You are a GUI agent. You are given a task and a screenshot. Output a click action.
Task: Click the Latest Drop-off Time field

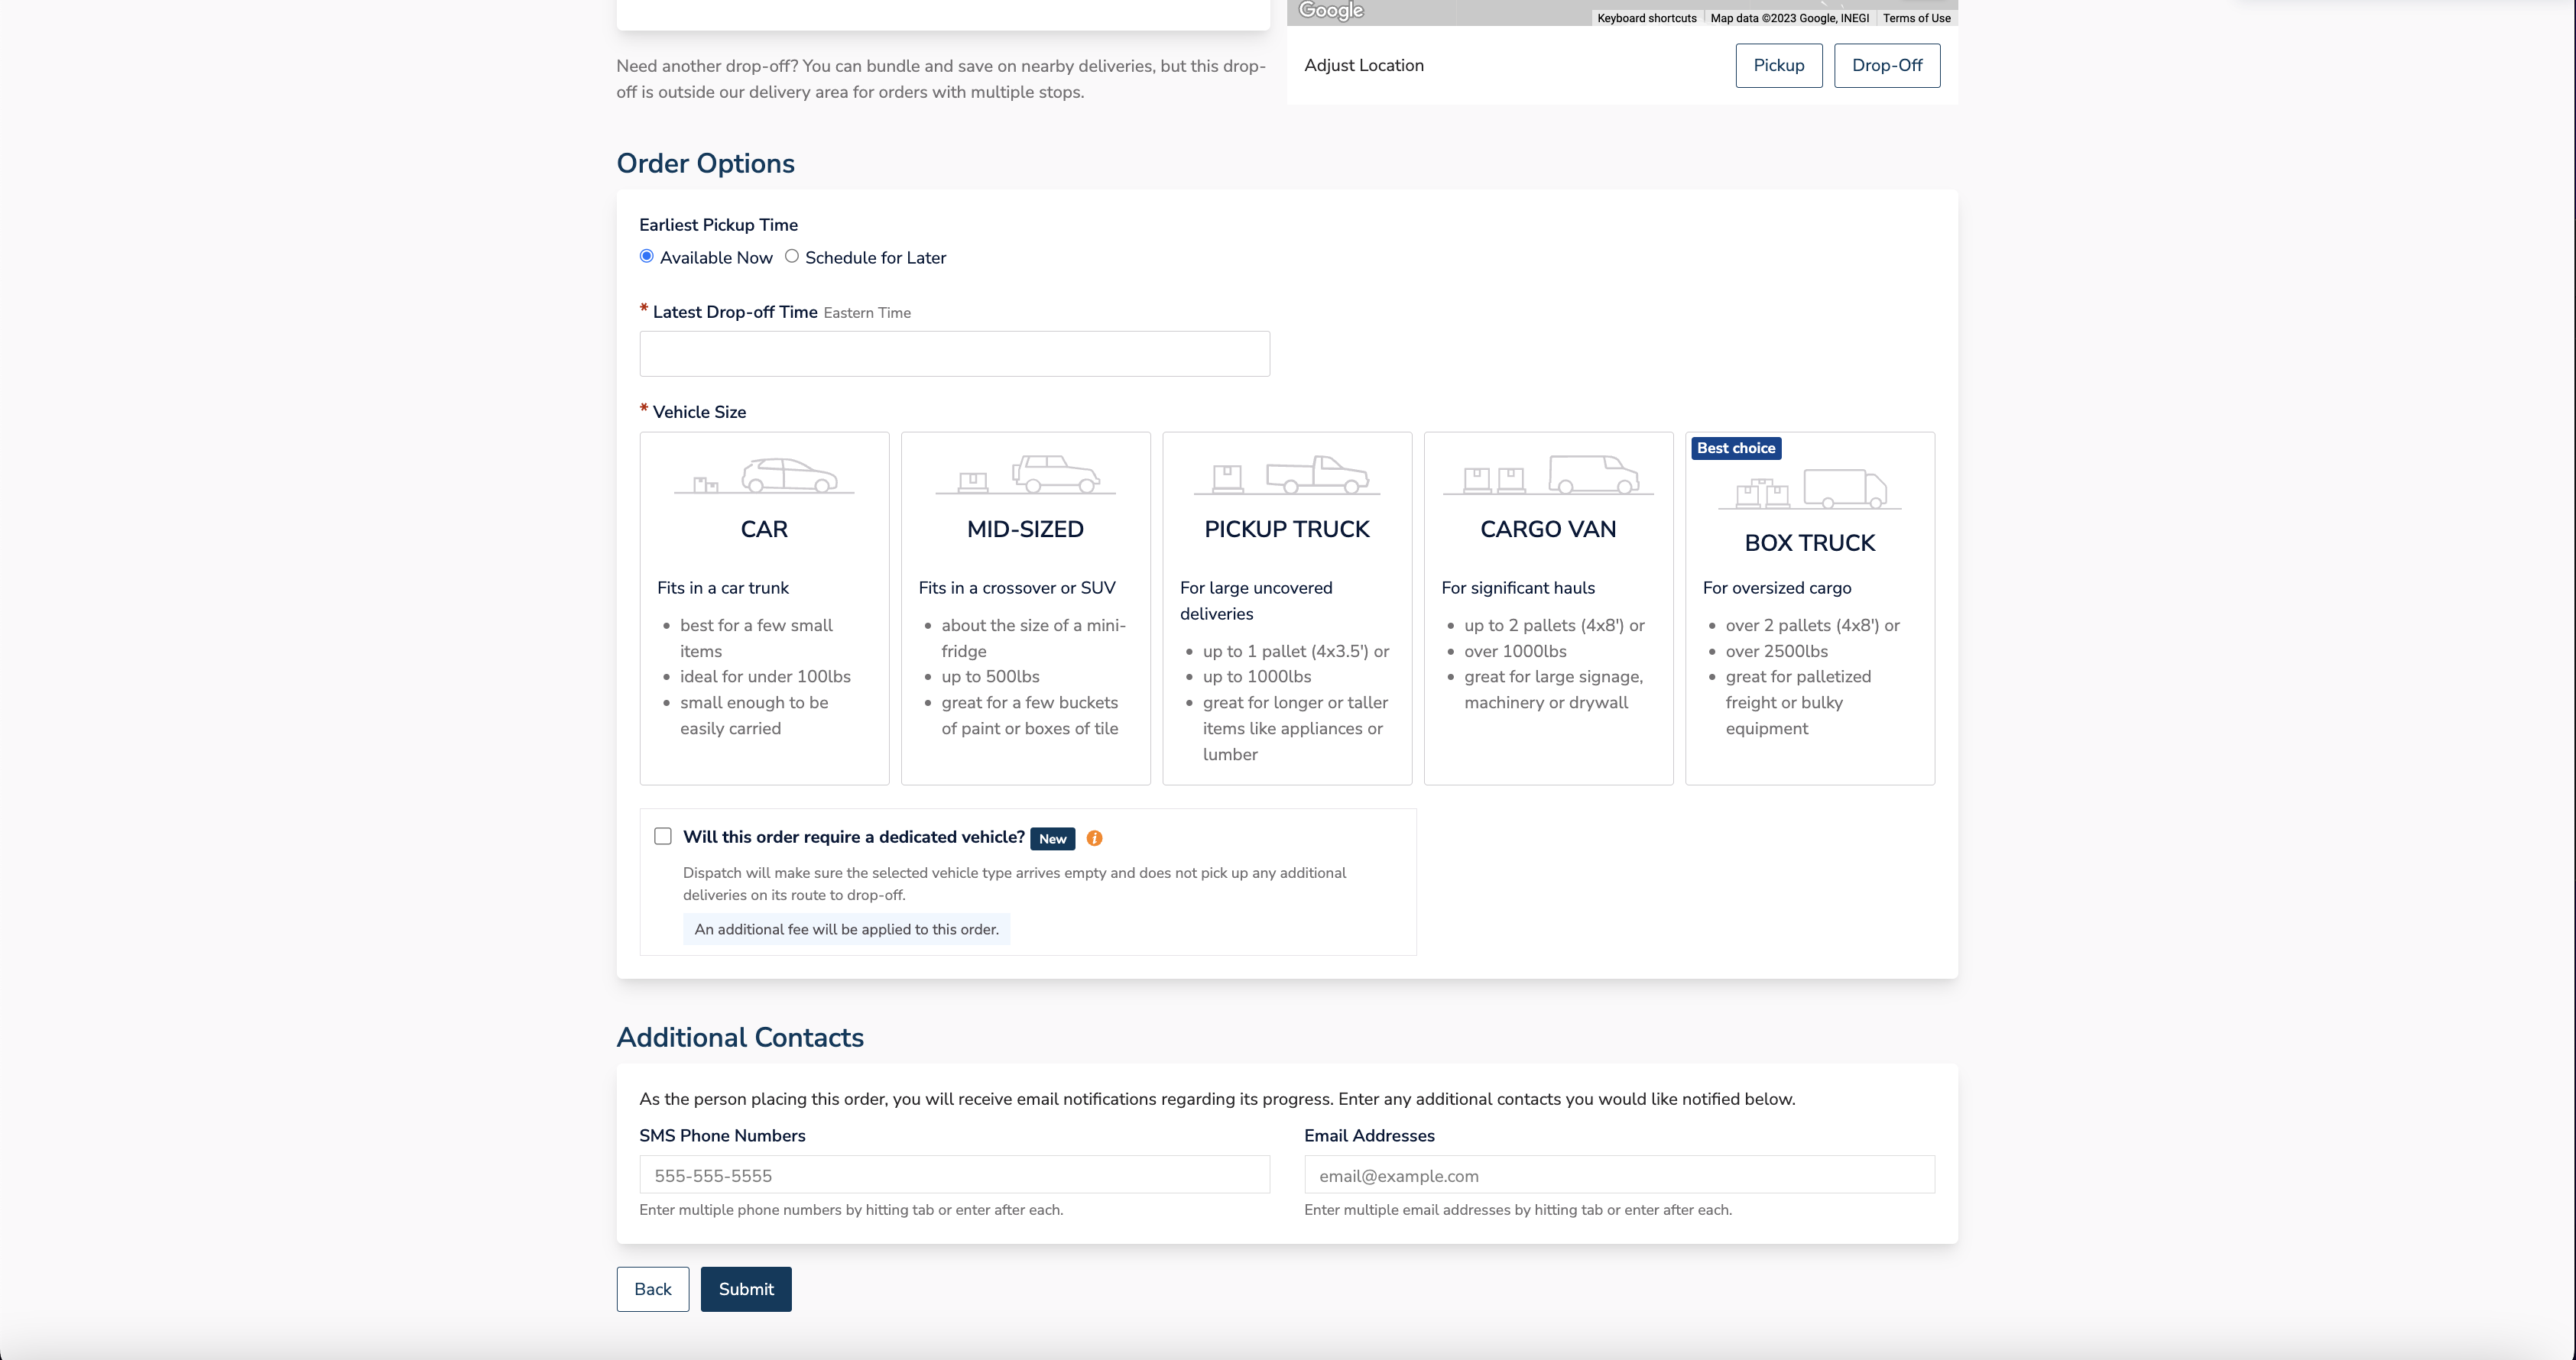(953, 353)
